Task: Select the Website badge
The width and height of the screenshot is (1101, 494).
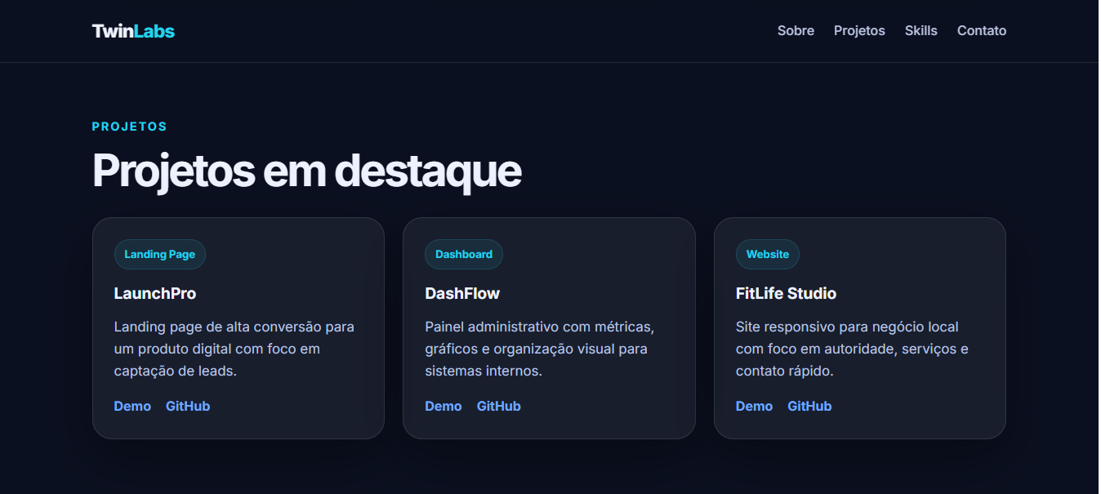Action: (x=768, y=254)
